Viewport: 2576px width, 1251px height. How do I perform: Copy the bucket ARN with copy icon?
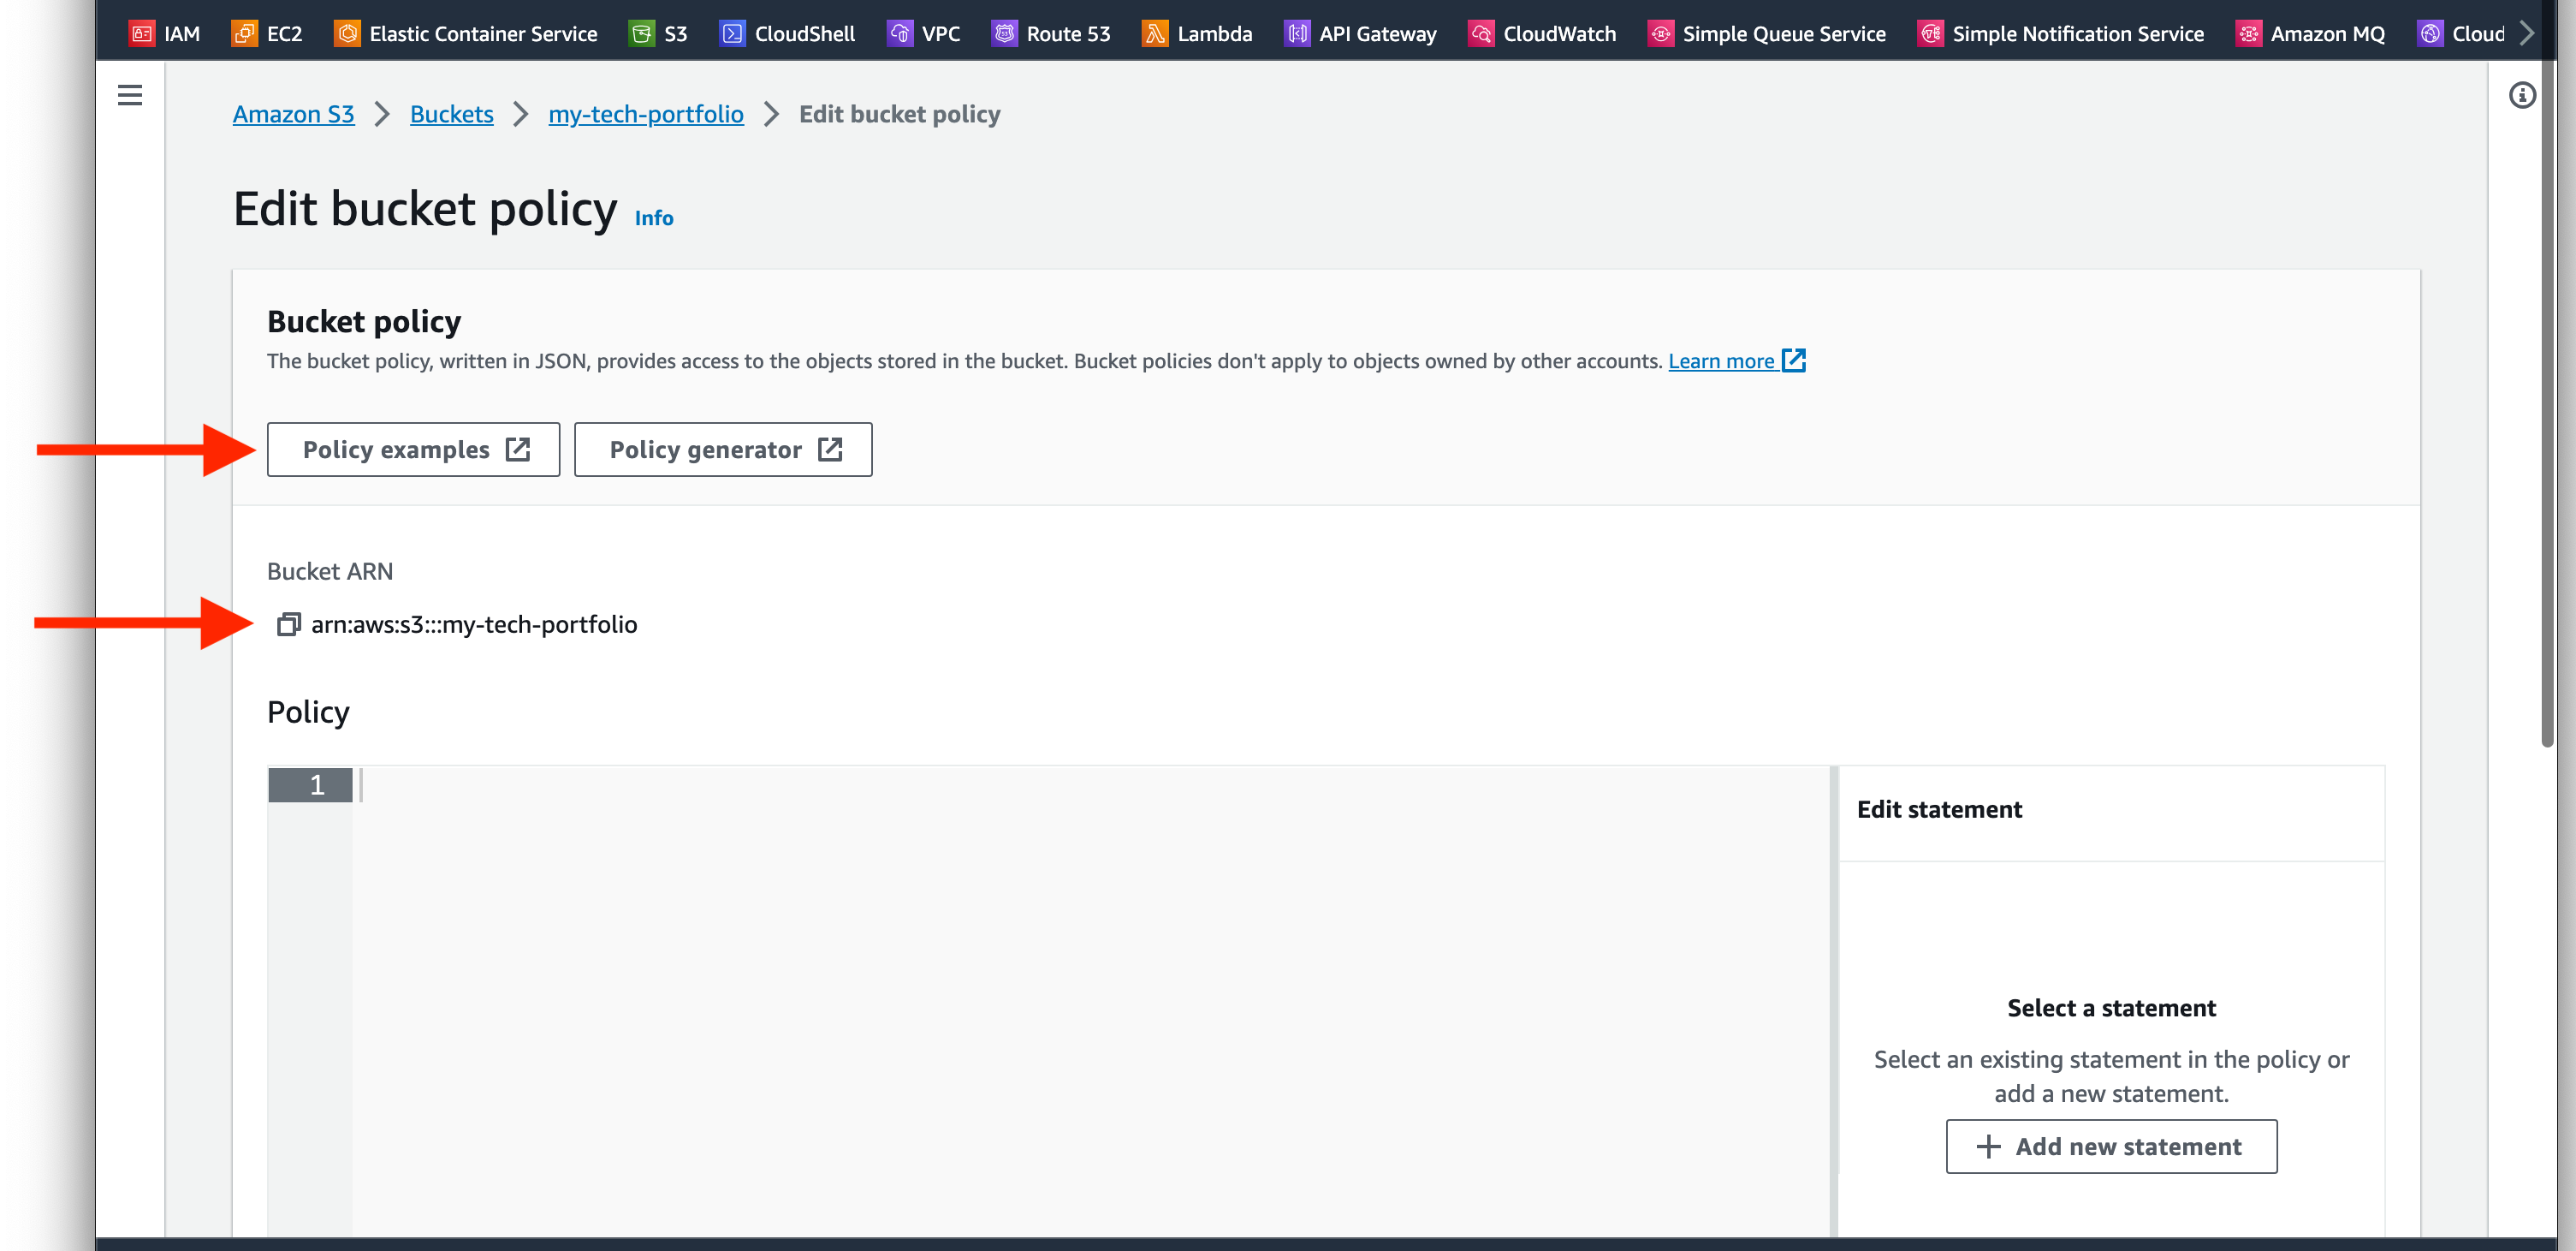(288, 624)
